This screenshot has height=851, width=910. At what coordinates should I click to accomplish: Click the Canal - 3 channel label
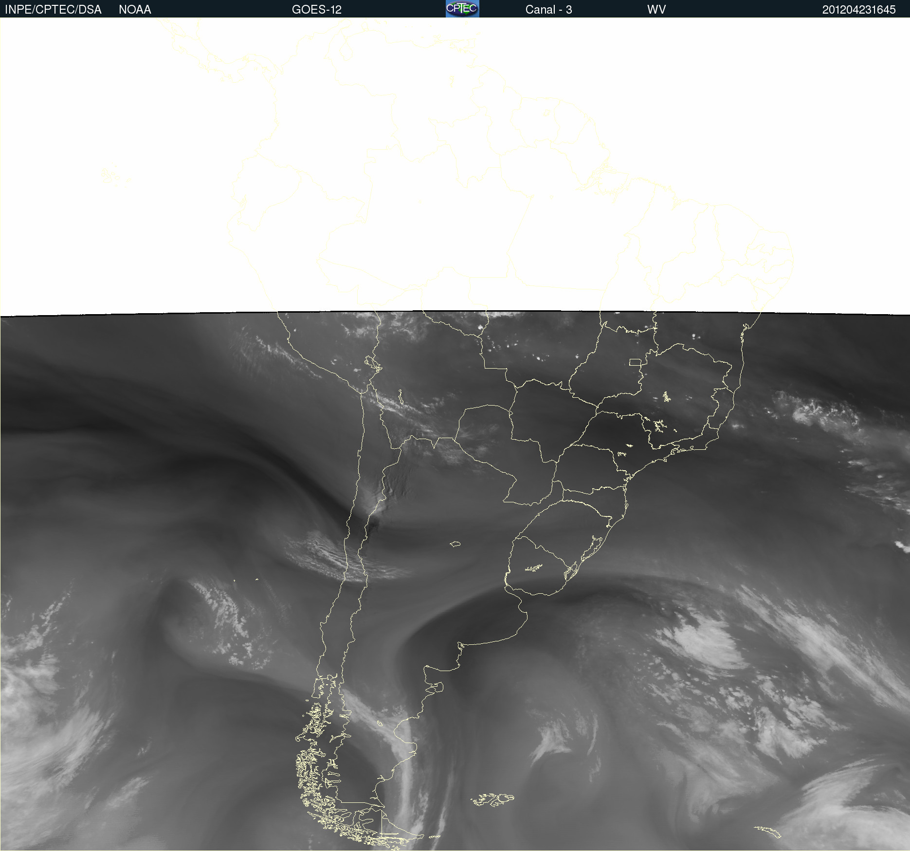point(548,10)
